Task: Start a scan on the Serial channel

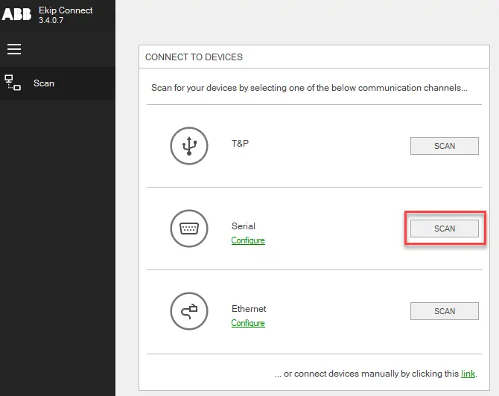Action: (444, 229)
